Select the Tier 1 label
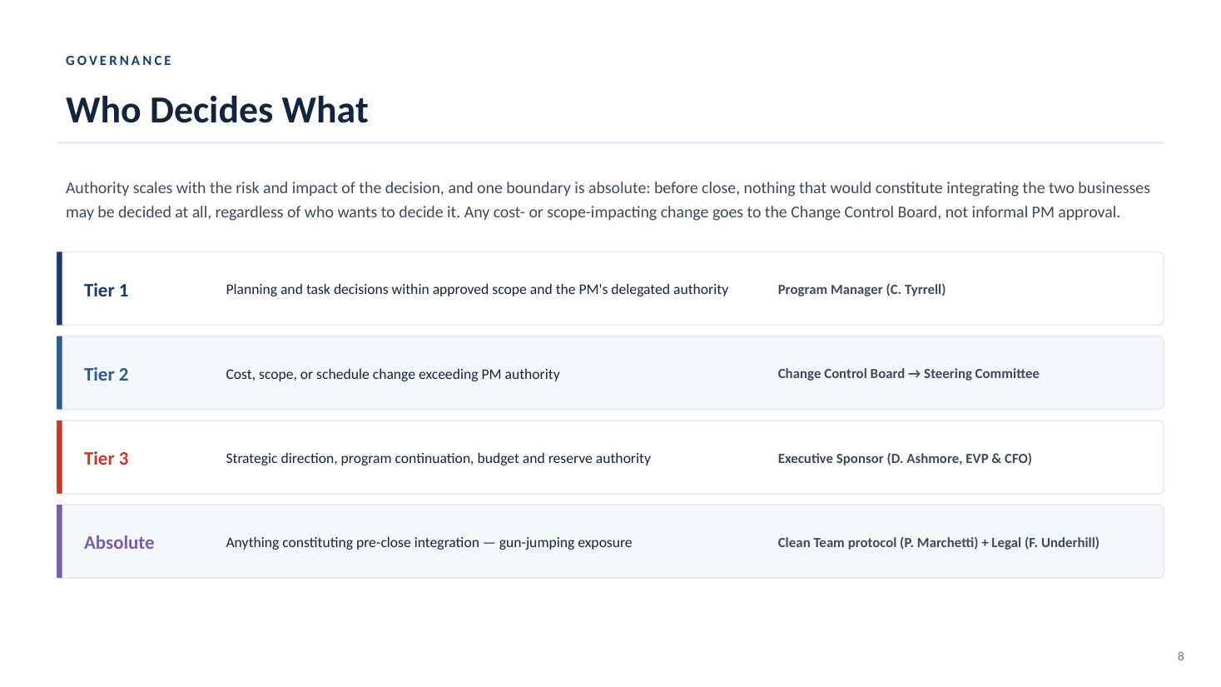This screenshot has width=1221, height=687. point(107,290)
